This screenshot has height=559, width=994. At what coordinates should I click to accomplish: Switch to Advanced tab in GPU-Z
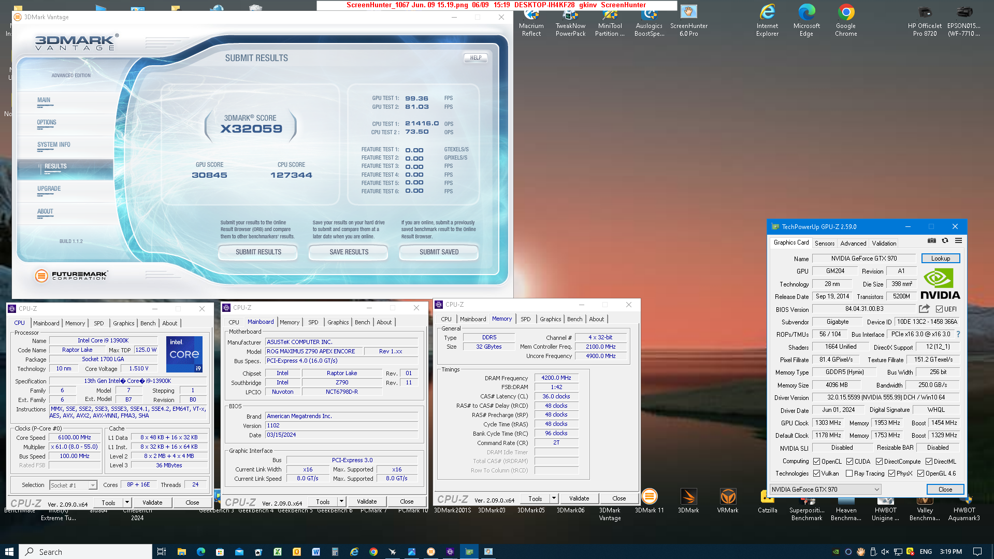tap(853, 243)
